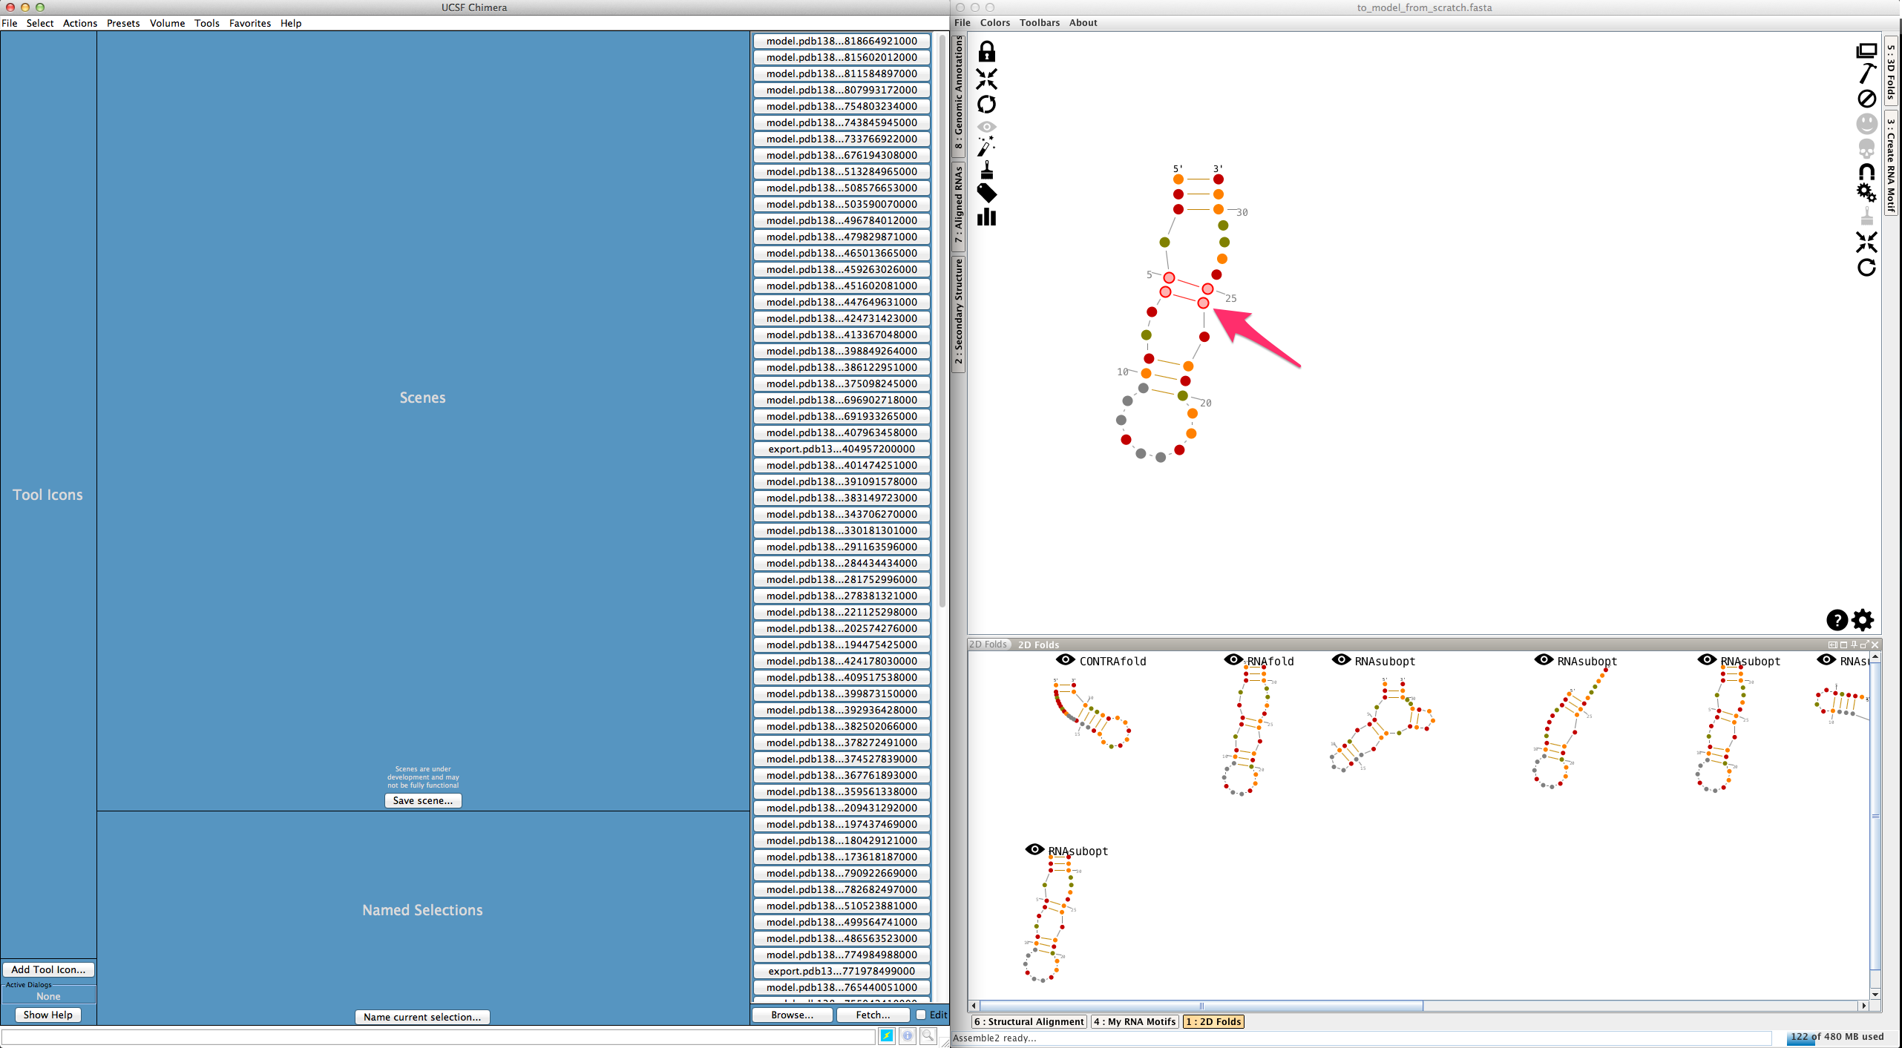Toggle the eye icon of the second RNAsubopt fold
Viewport: 1902px width, 1048px height.
1544,659
